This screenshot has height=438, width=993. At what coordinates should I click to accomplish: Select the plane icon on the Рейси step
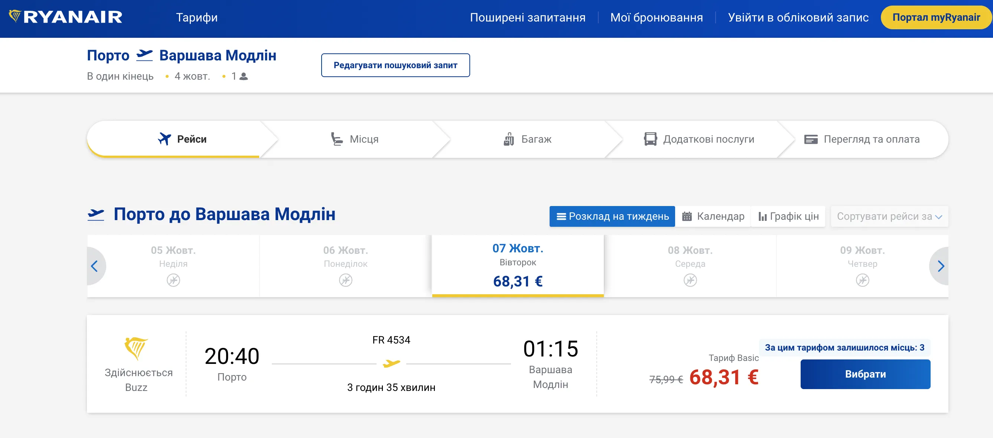[165, 139]
